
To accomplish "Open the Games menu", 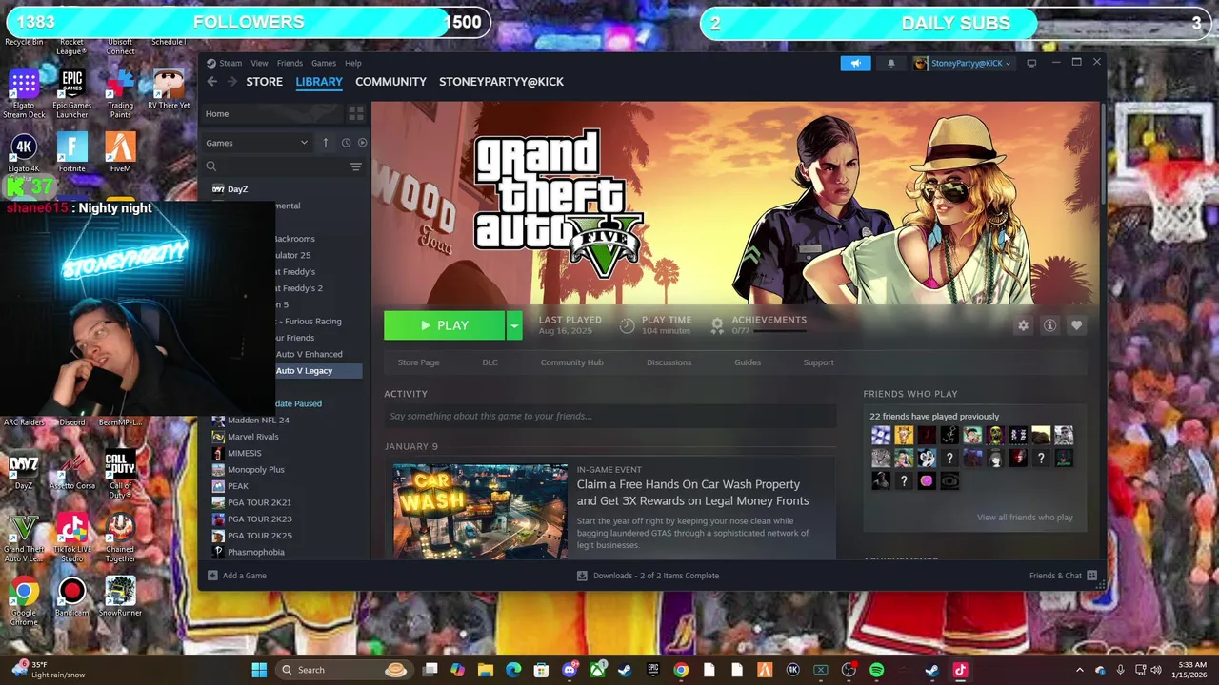I will [324, 63].
